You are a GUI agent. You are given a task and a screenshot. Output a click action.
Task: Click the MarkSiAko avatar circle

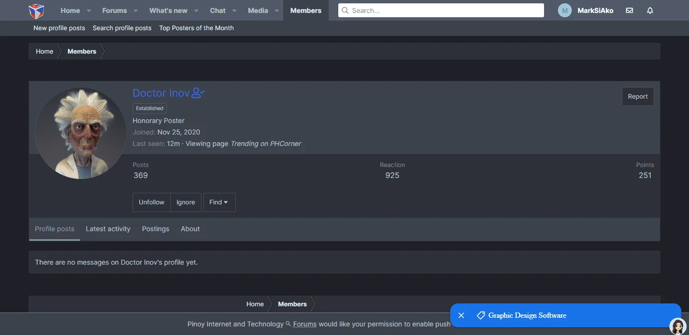pos(565,11)
